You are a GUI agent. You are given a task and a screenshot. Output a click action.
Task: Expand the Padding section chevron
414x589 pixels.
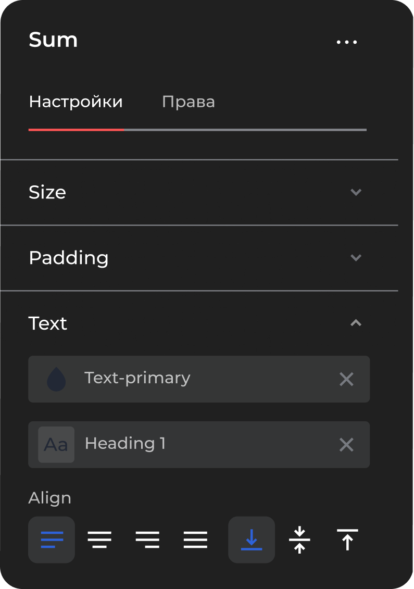coord(356,258)
